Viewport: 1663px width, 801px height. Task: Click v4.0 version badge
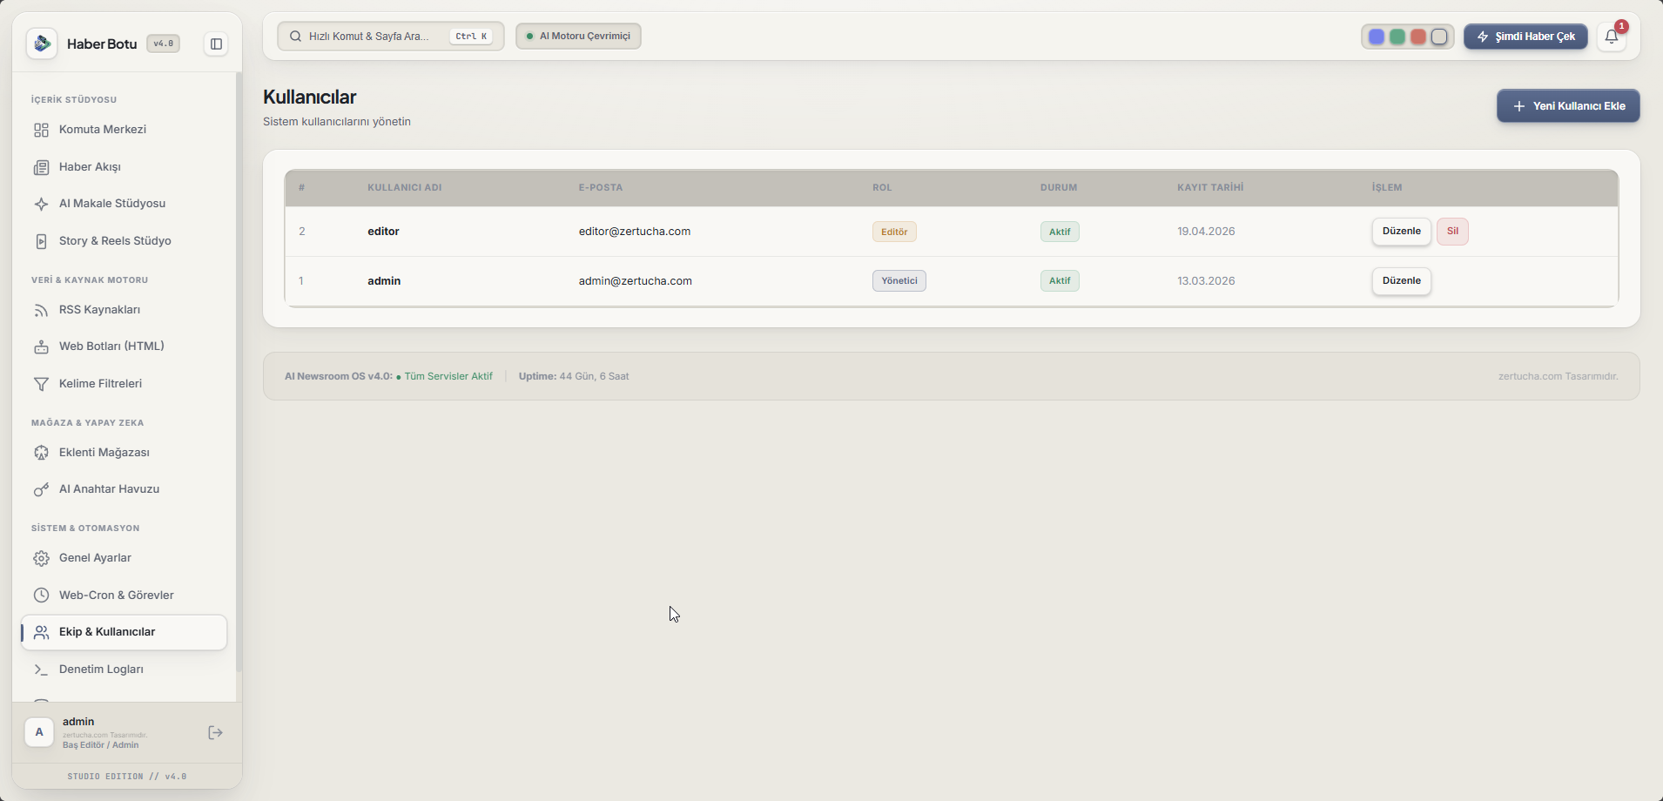pos(163,44)
